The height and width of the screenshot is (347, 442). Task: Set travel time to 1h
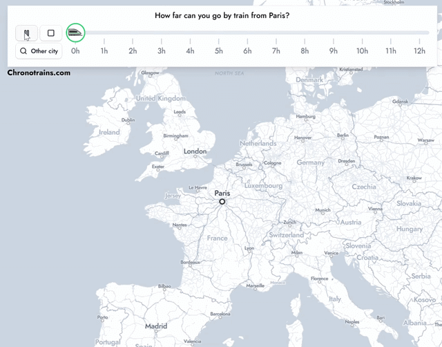[104, 50]
